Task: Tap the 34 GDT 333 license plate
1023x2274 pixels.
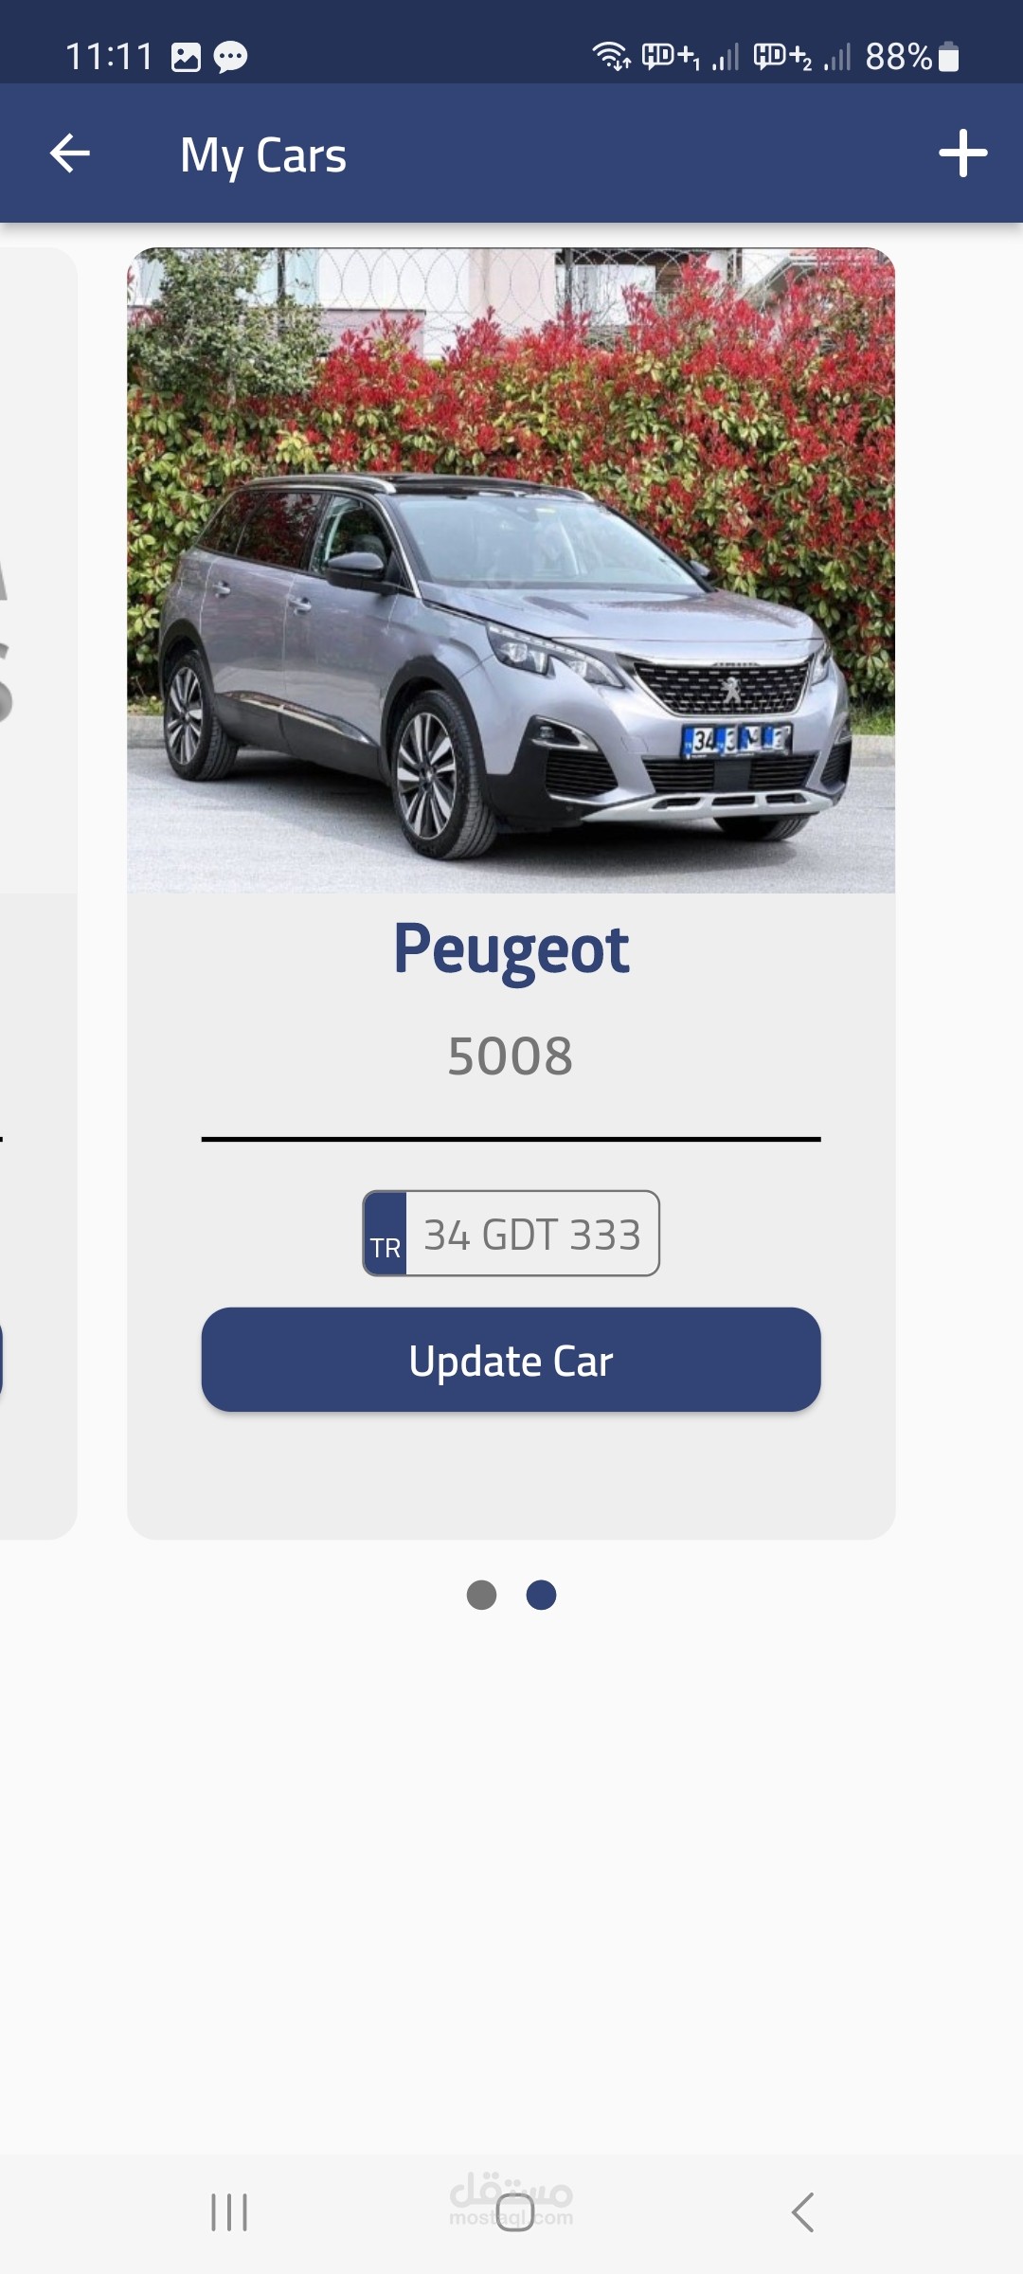Action: pyautogui.click(x=511, y=1234)
